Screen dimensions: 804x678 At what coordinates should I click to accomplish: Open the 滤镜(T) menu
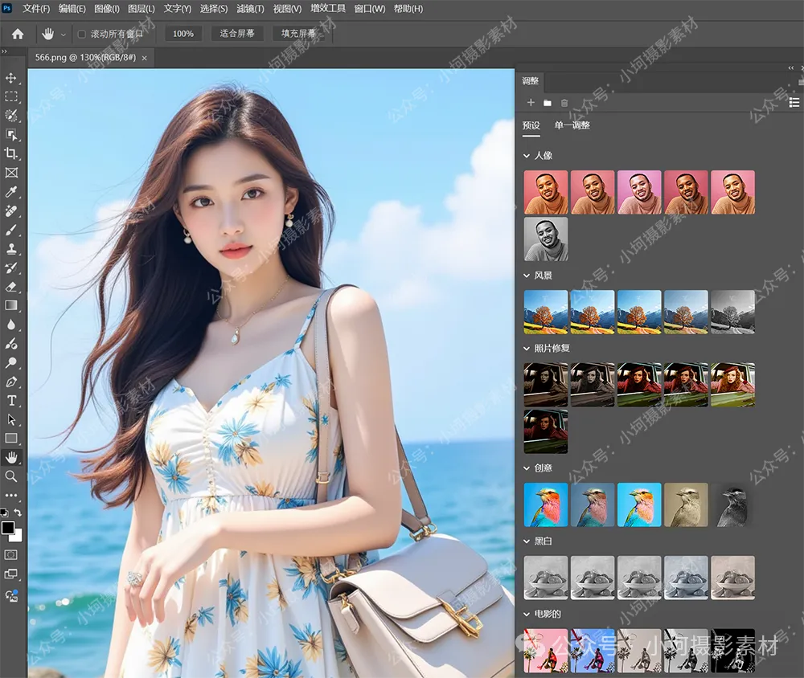pos(250,9)
